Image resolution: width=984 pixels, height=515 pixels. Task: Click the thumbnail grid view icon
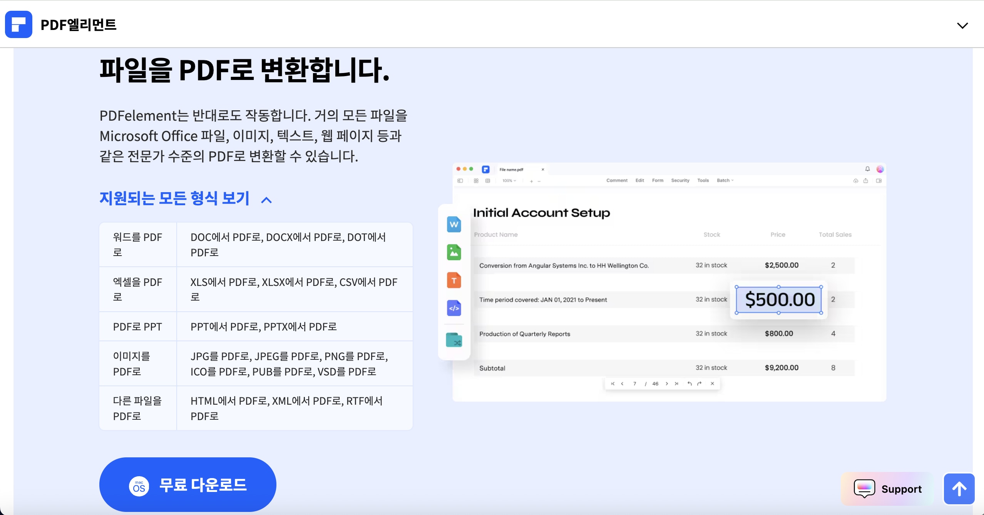476,181
